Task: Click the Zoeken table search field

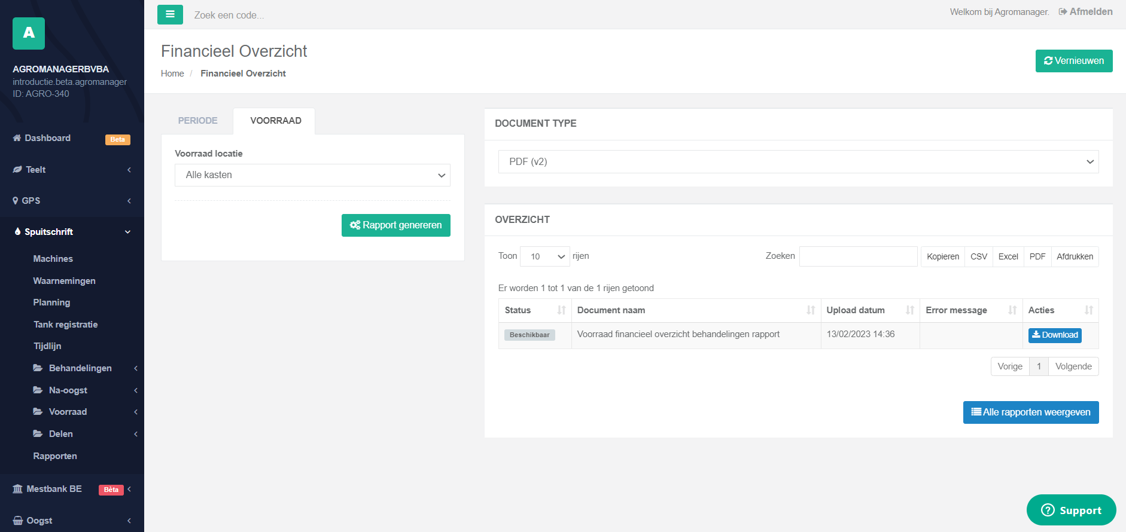Action: [x=858, y=256]
